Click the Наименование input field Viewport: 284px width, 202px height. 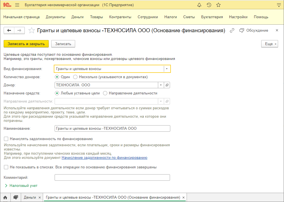[112, 128]
